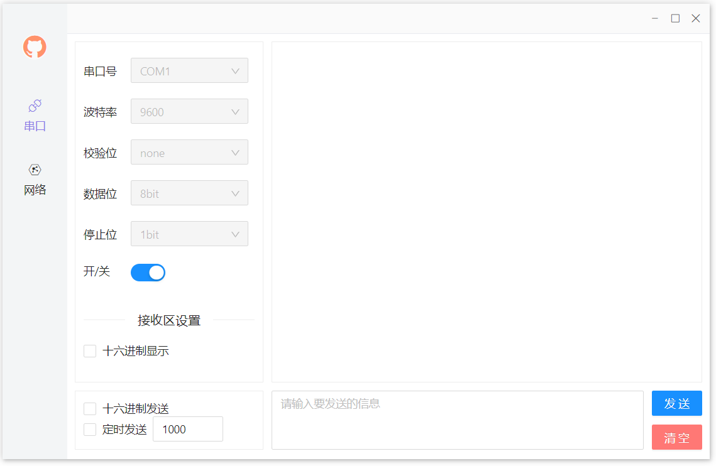Click the 清空 button

(x=677, y=437)
